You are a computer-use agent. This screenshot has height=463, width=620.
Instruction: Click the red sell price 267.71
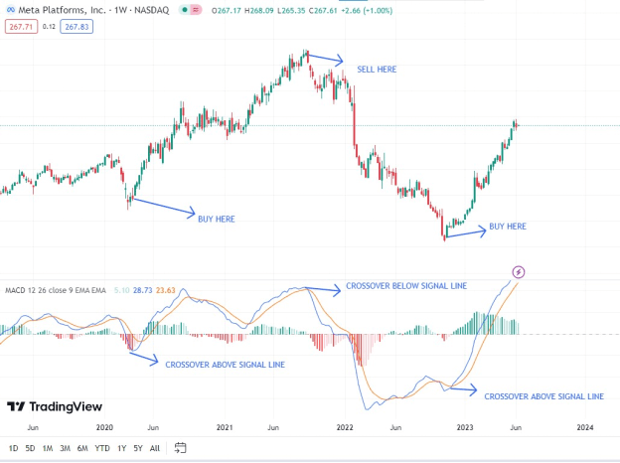pyautogui.click(x=21, y=27)
